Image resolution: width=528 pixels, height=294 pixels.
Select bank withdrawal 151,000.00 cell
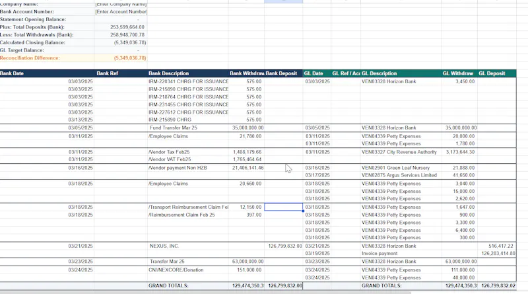pos(246,270)
